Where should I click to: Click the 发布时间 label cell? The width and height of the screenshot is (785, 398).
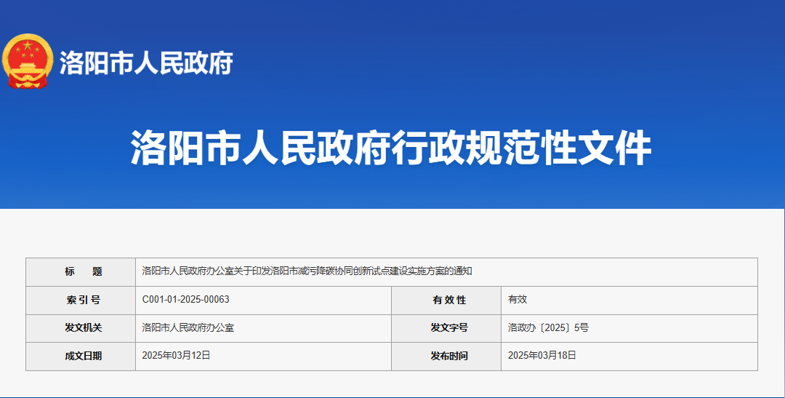[446, 356]
